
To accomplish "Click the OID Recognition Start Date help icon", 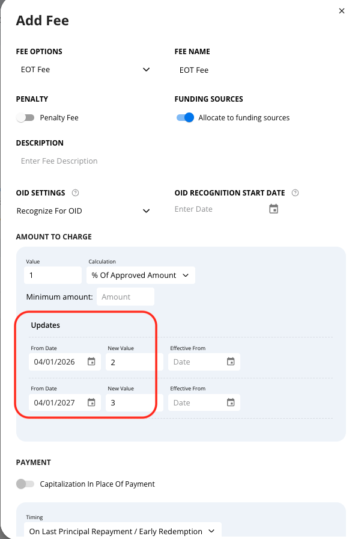I will pos(295,192).
